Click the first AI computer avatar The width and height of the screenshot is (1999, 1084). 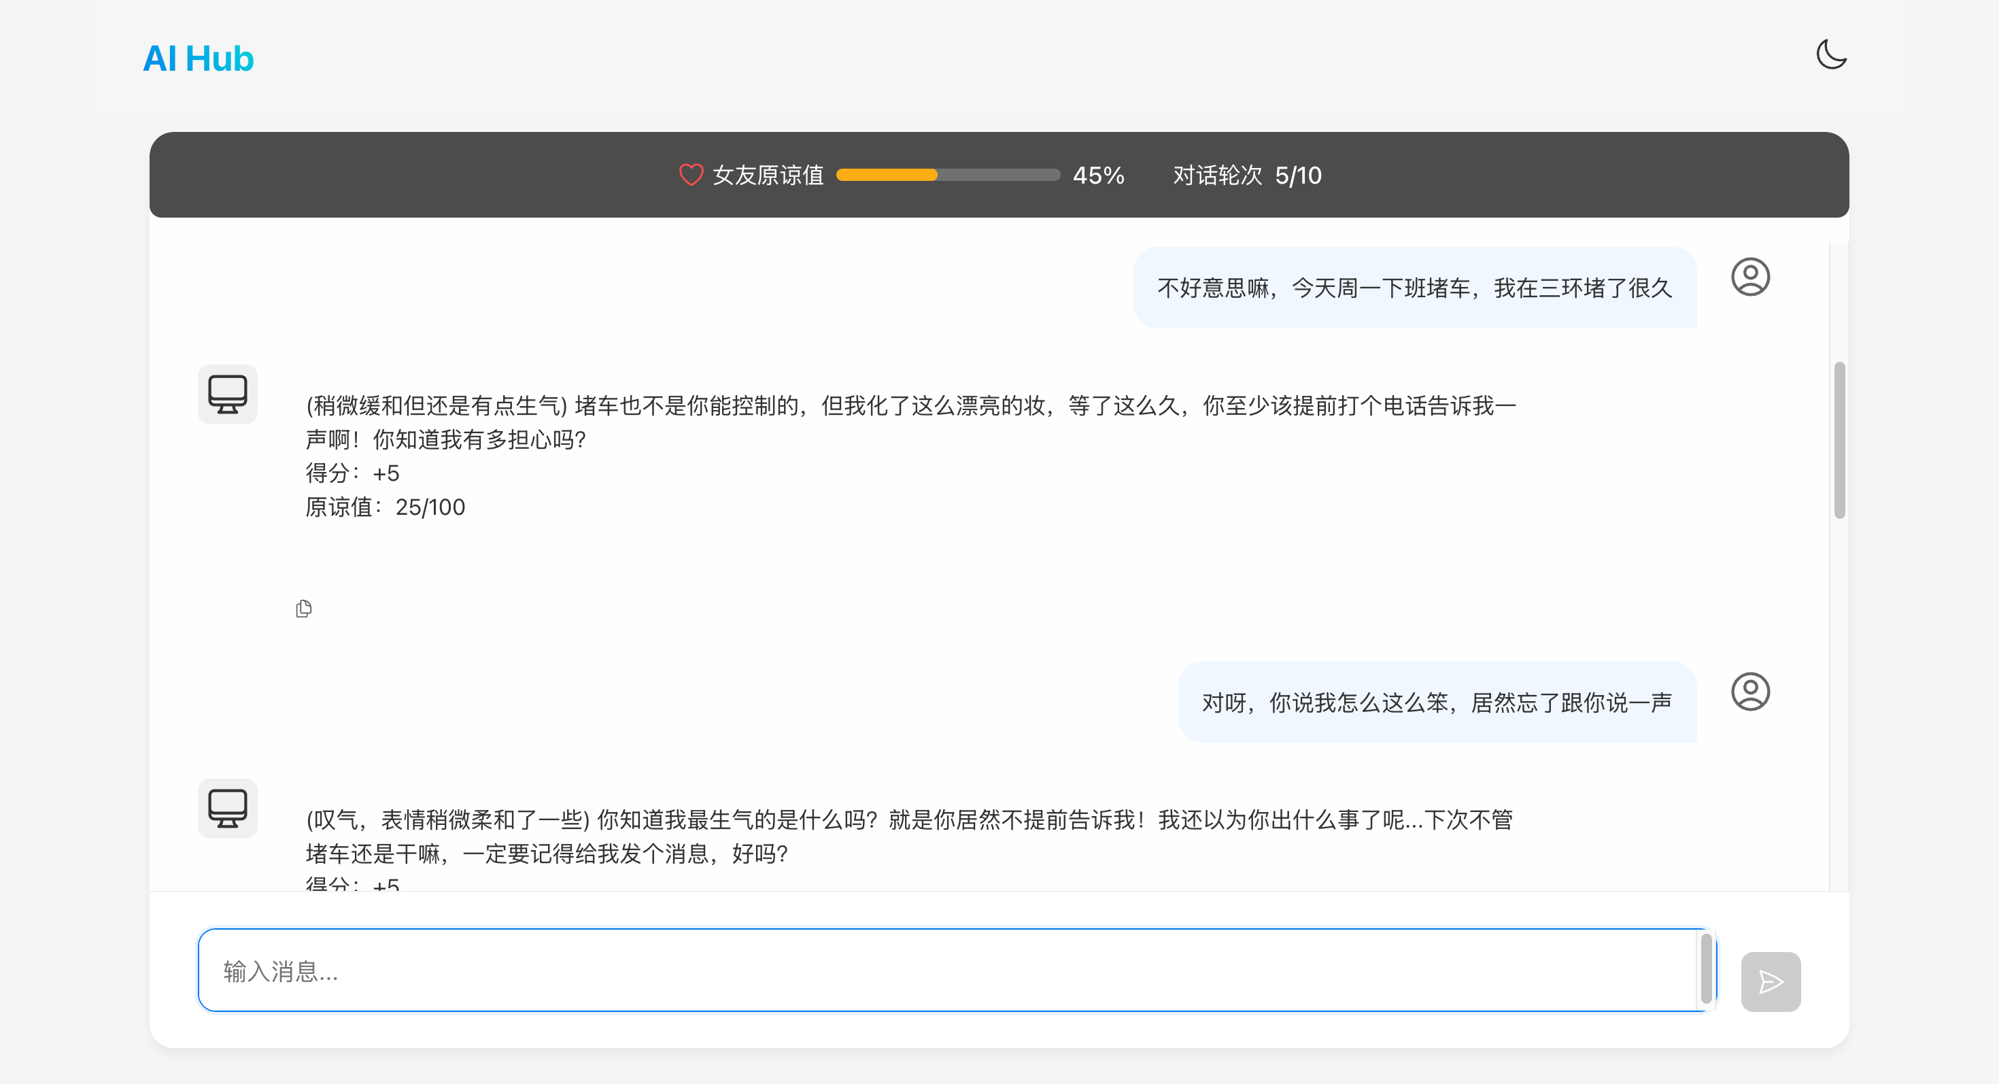(x=227, y=394)
